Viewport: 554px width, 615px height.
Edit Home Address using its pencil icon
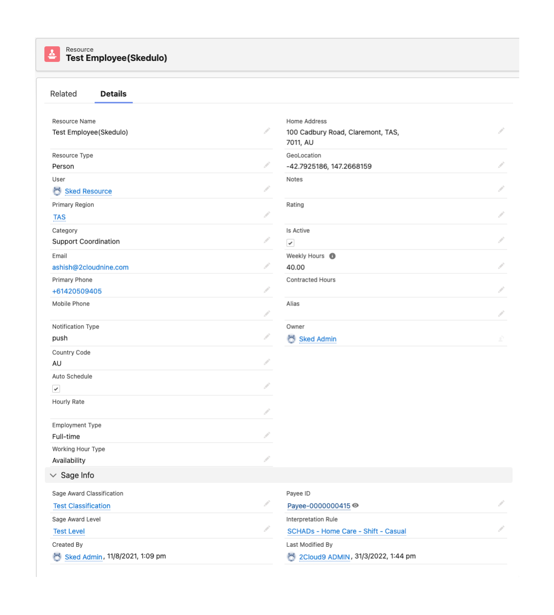click(501, 131)
